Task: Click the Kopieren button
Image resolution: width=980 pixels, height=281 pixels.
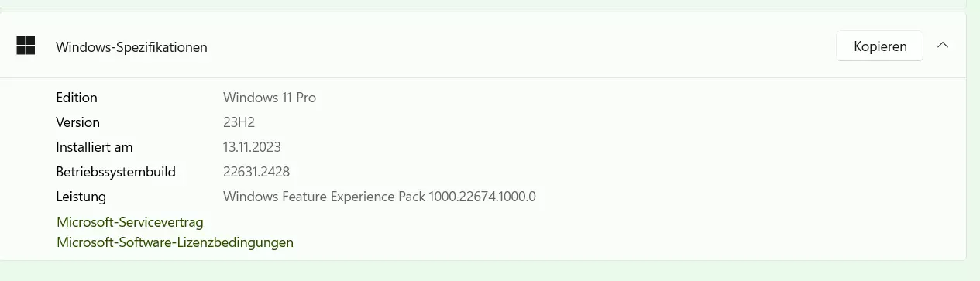Action: tap(880, 46)
